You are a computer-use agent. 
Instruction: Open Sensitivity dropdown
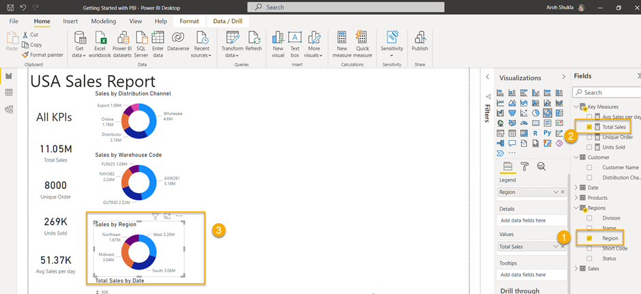point(391,44)
